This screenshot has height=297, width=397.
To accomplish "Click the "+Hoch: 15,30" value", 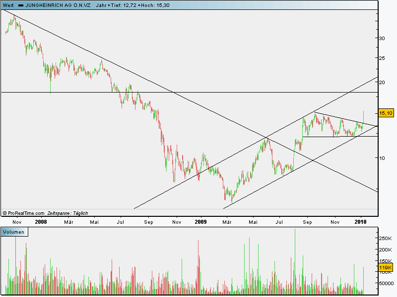I will tap(154, 5).
